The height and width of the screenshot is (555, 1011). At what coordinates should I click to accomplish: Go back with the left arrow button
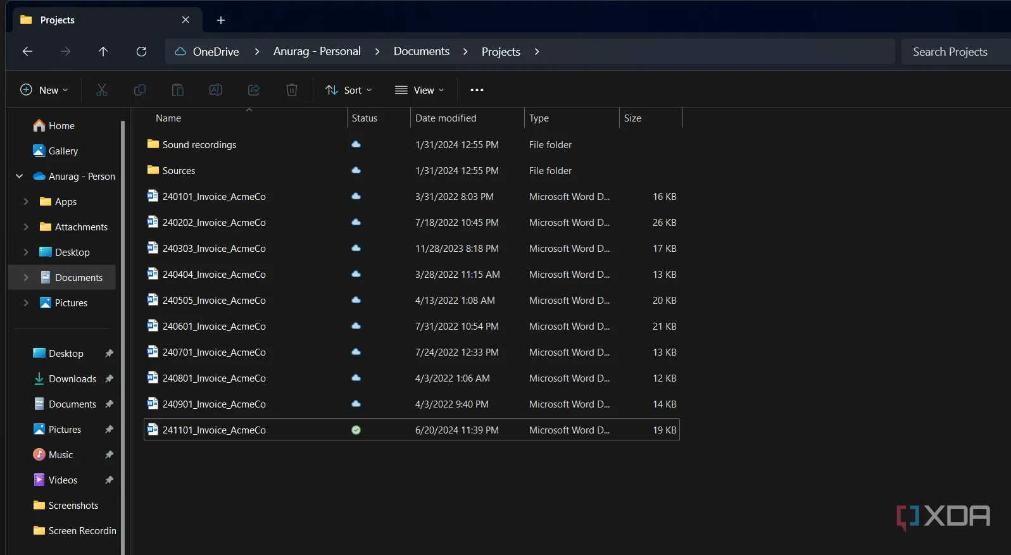click(27, 51)
